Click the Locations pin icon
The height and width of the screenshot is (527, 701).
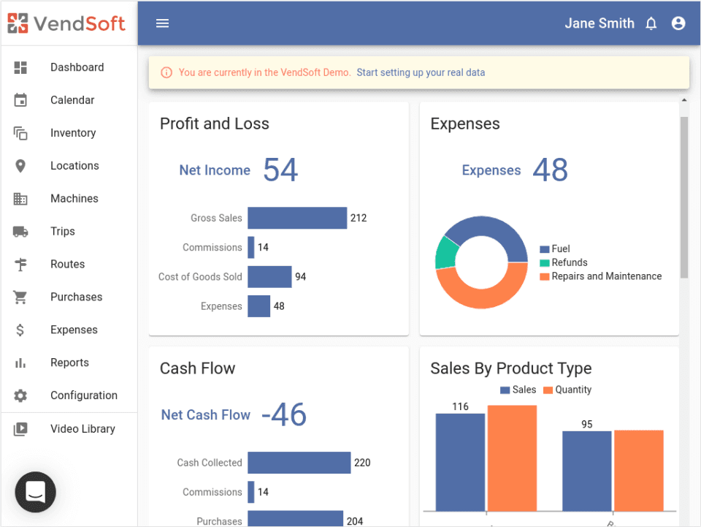(x=20, y=166)
